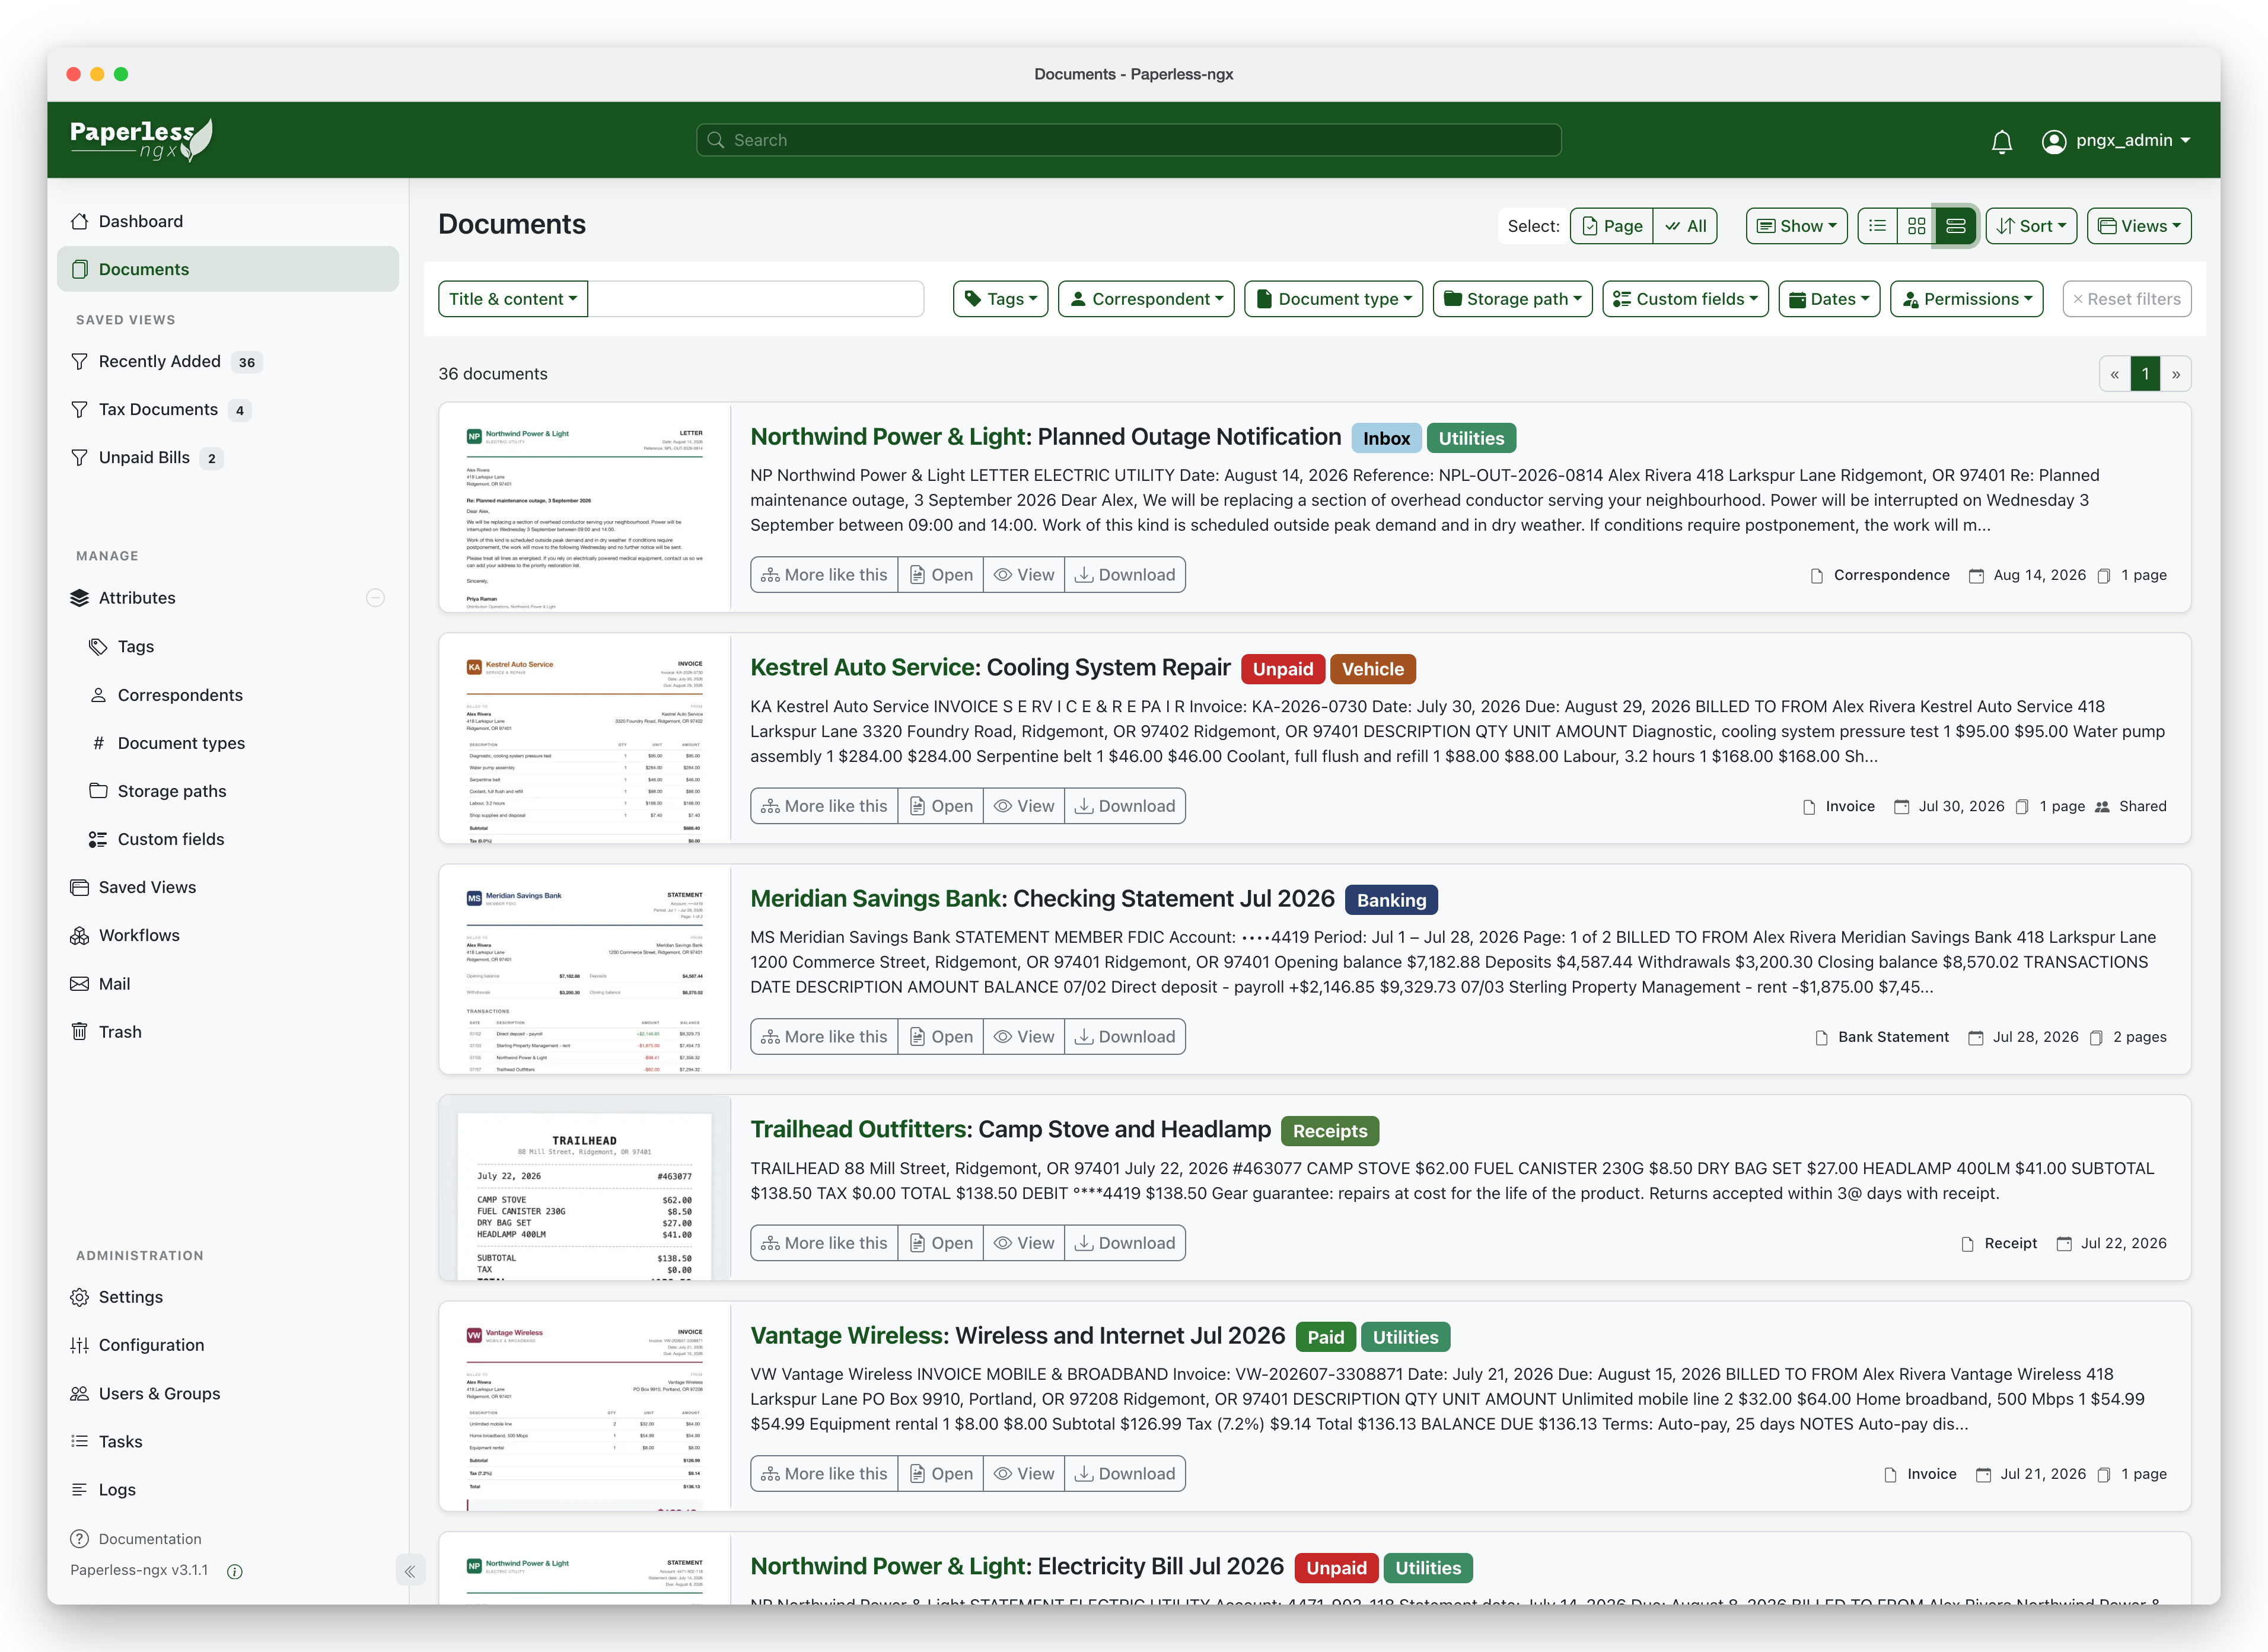Open the pngx_admin user menu

click(x=2116, y=141)
